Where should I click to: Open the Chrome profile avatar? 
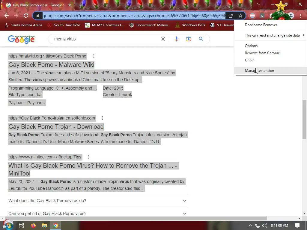tap(291, 16)
